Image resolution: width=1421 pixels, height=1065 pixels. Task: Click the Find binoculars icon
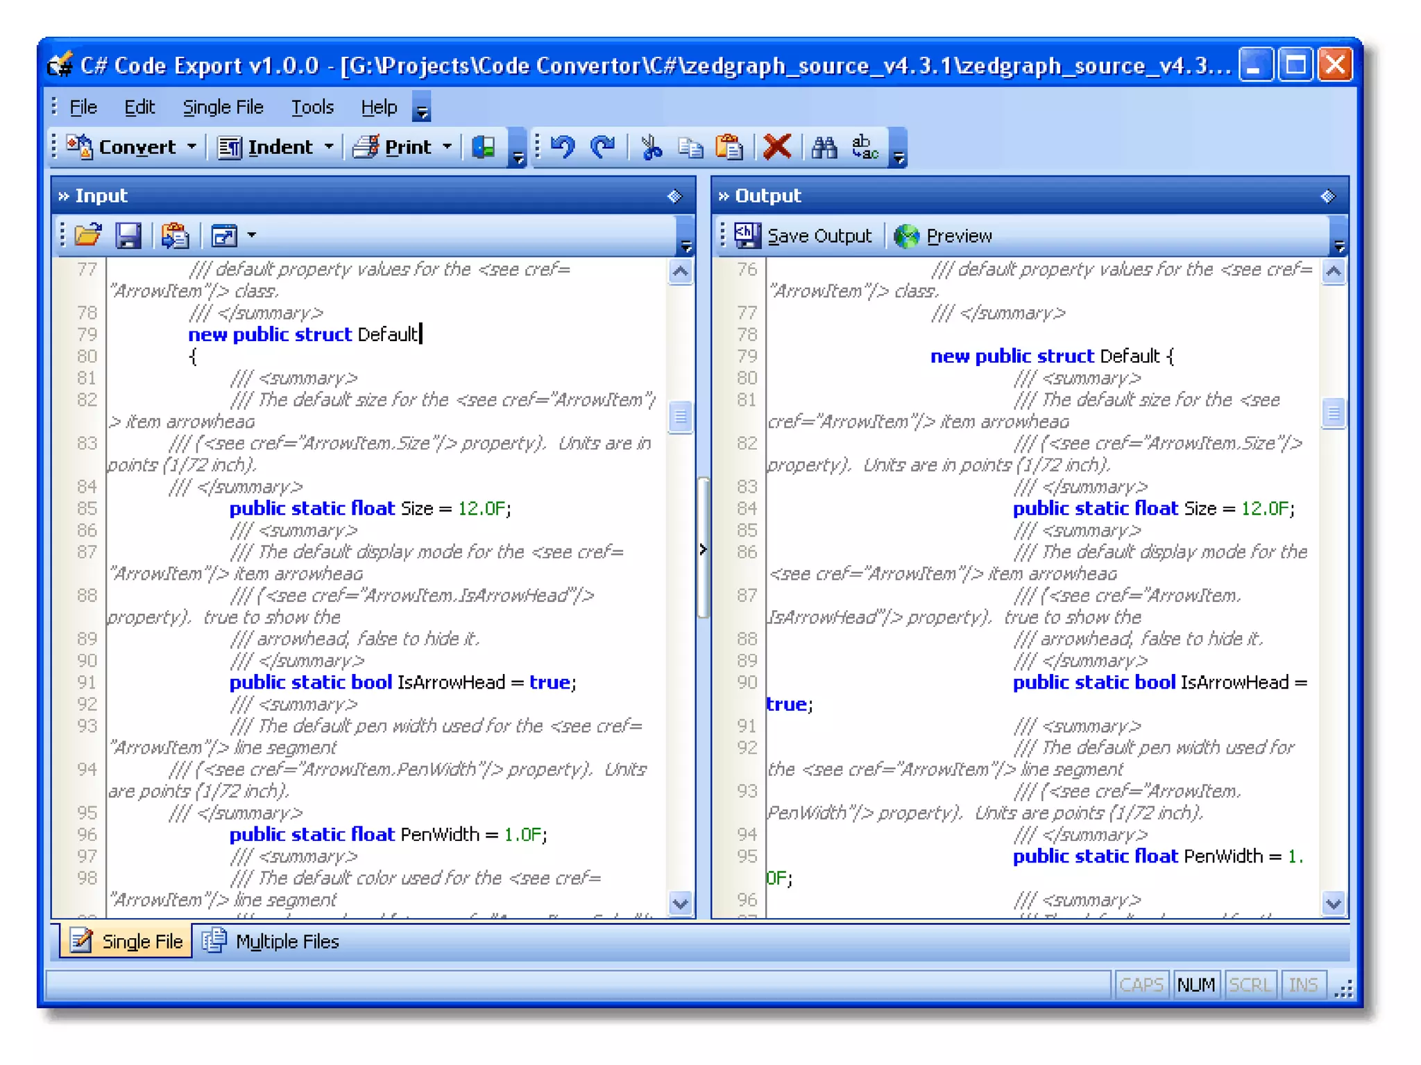coord(824,147)
